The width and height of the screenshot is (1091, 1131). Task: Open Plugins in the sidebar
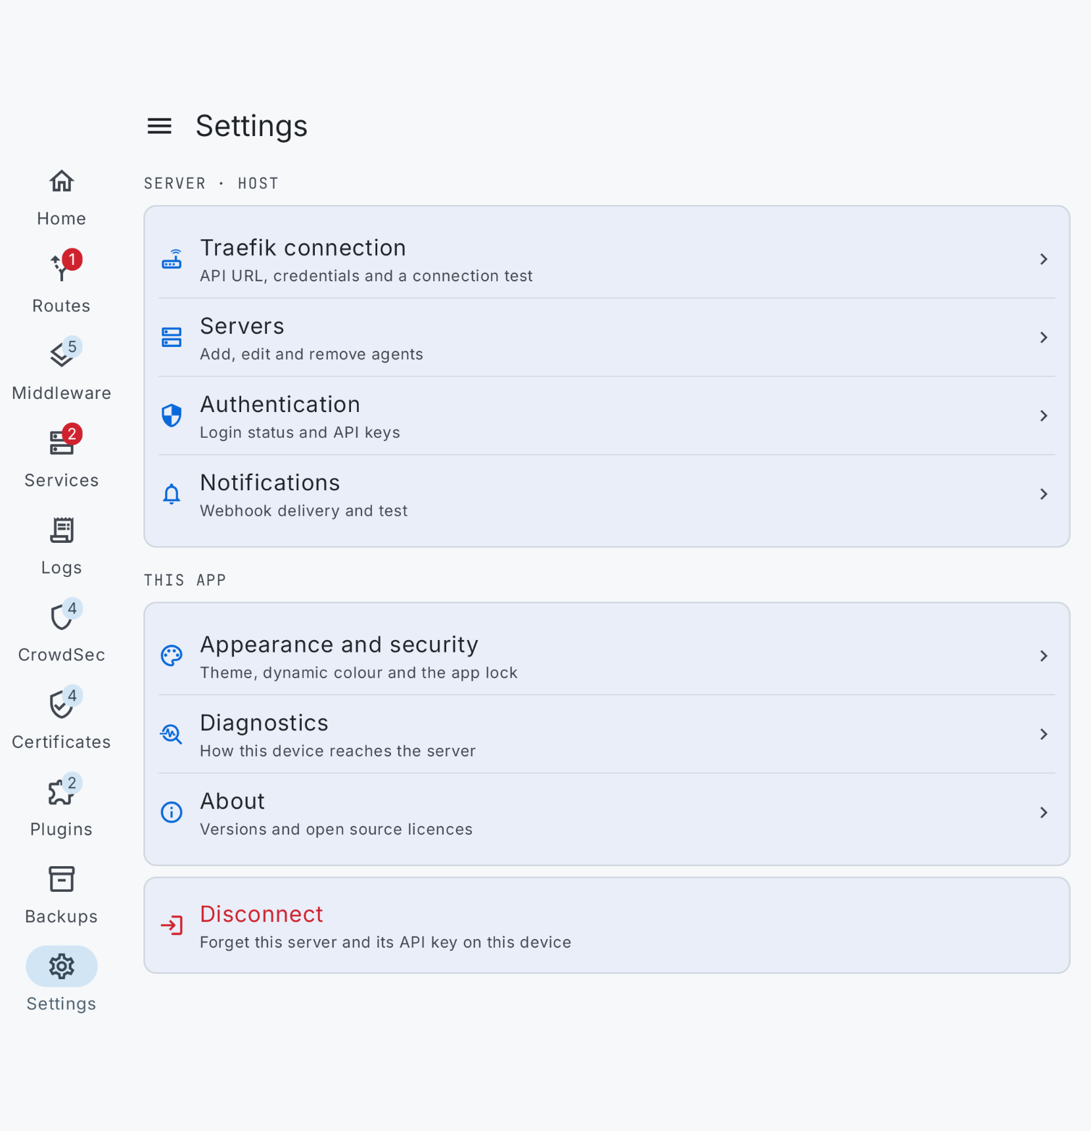point(61,807)
